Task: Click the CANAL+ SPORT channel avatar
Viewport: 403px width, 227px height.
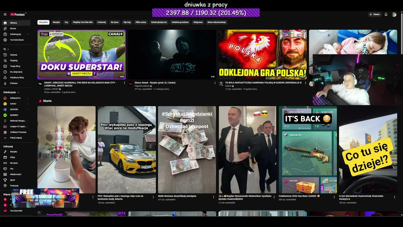Action: click(x=40, y=84)
